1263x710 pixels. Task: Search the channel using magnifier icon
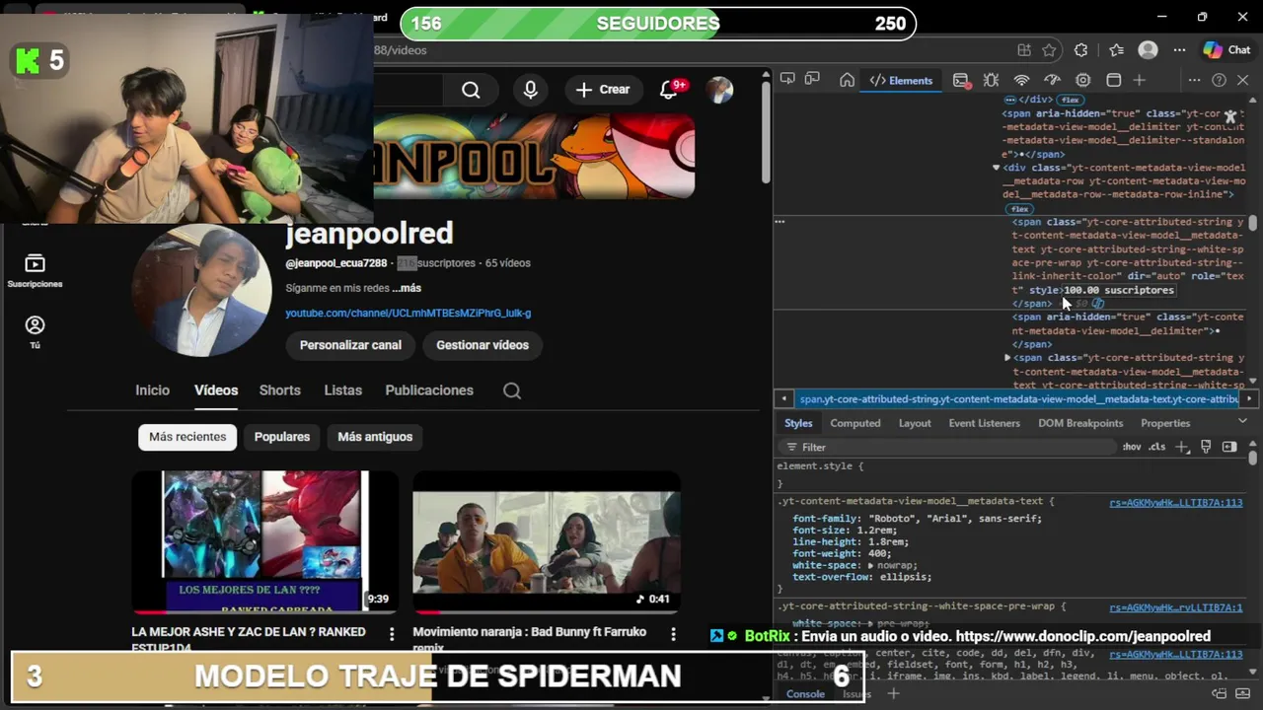click(x=511, y=390)
